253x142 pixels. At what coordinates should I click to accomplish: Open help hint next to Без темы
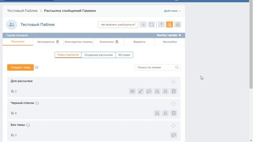pyautogui.click(x=28, y=125)
